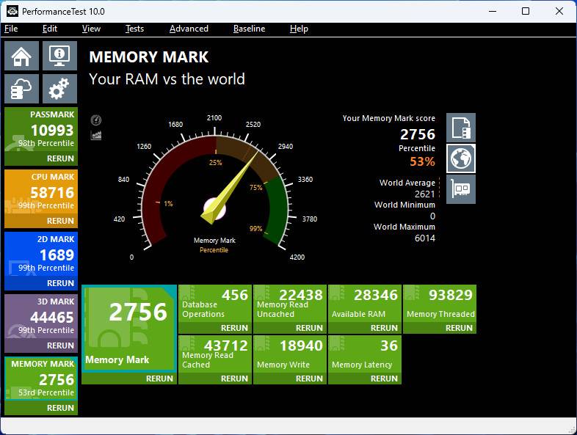Screen dimensions: 577x435
Task: Click the large Memory Mark 2756 tile
Action: tap(129, 329)
